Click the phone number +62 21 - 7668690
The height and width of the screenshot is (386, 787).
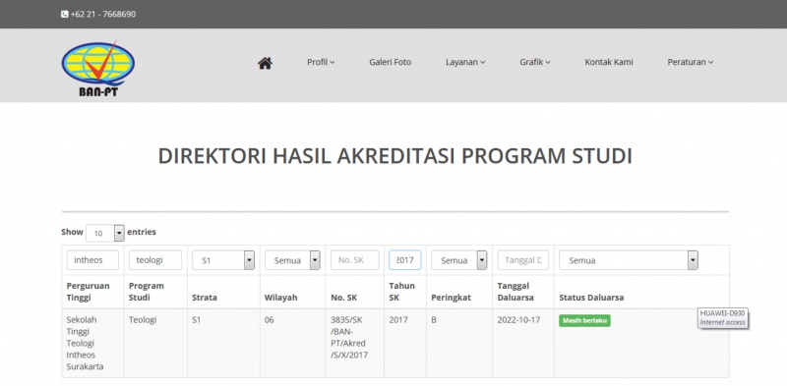pyautogui.click(x=103, y=14)
